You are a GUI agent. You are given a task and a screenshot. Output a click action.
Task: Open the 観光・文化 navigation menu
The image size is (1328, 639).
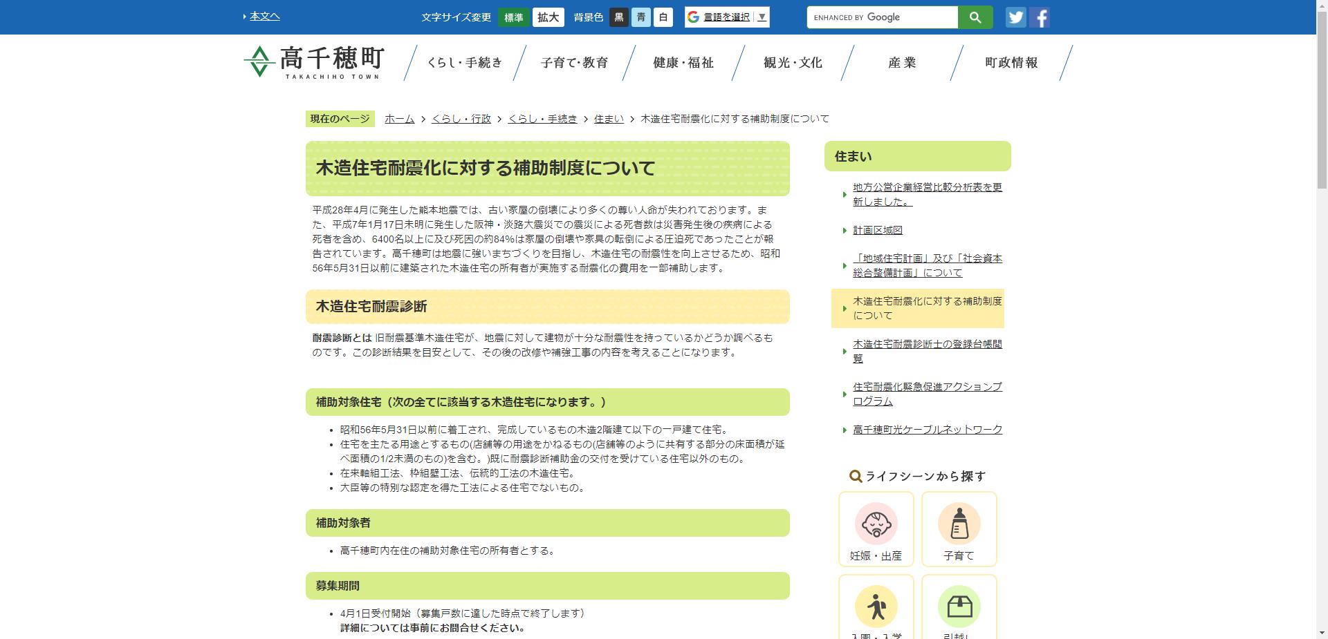791,62
